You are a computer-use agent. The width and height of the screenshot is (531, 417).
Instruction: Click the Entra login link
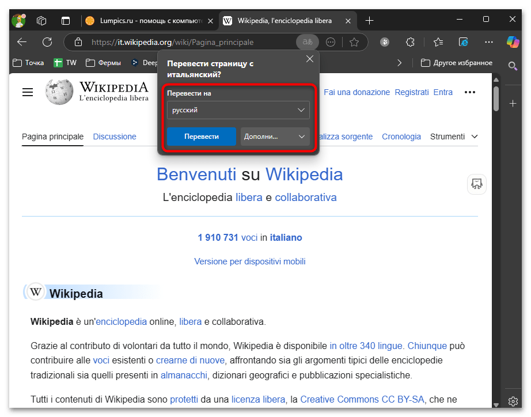443,92
